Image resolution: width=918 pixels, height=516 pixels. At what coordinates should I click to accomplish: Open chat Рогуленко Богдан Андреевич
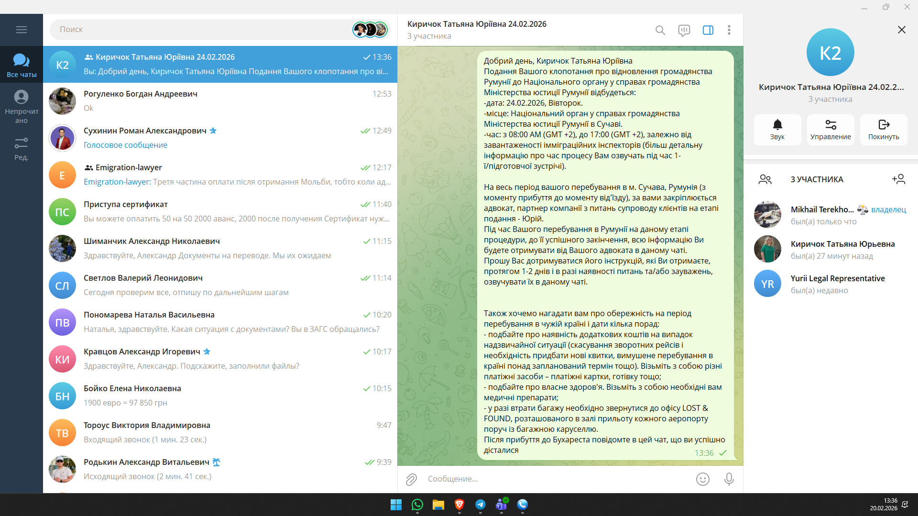click(220, 101)
